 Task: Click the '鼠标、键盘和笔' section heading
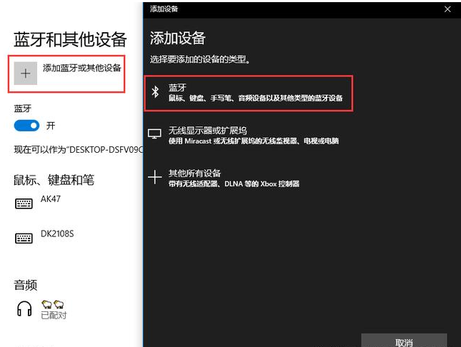(x=54, y=180)
